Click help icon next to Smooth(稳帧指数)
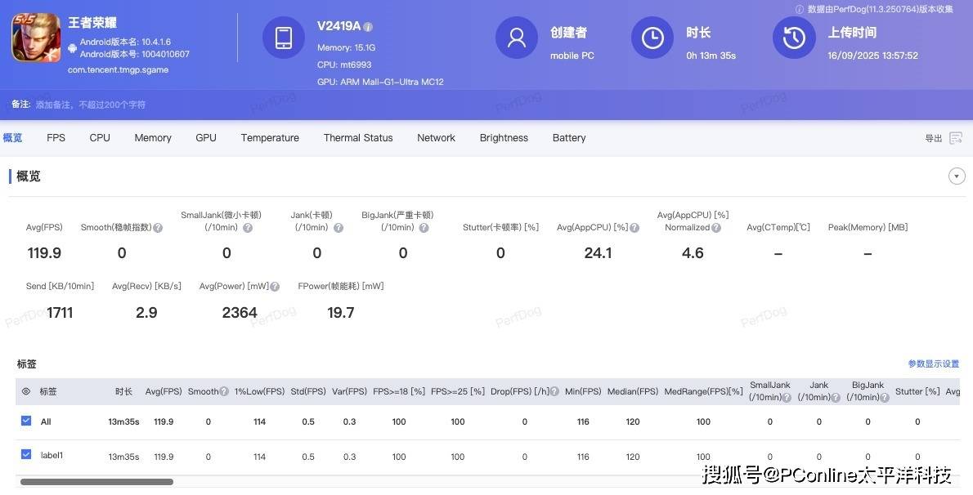 click(x=158, y=228)
